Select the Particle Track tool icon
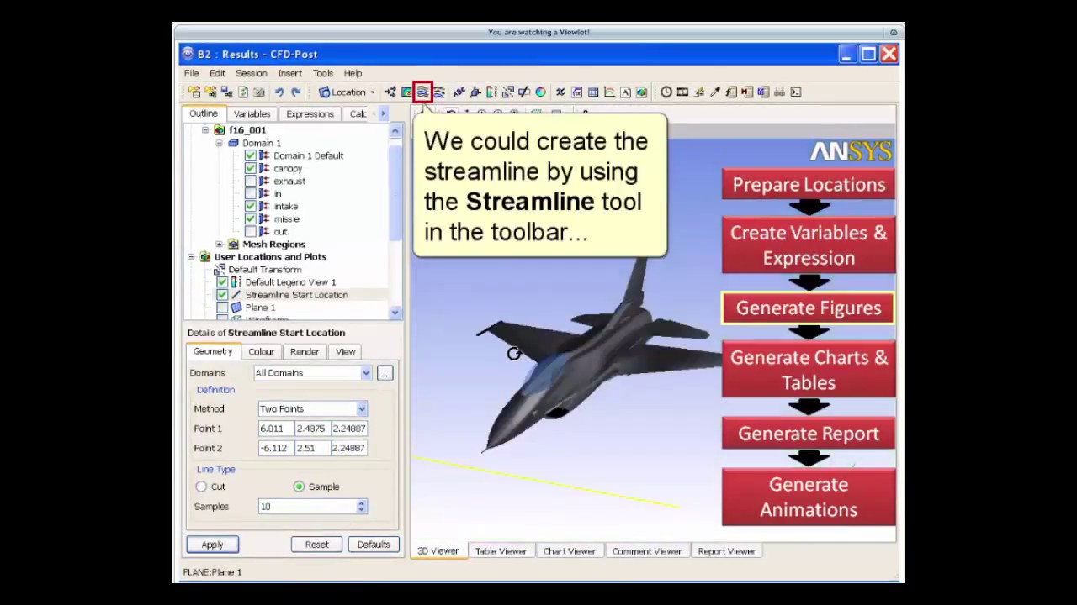1077x605 pixels. [438, 92]
